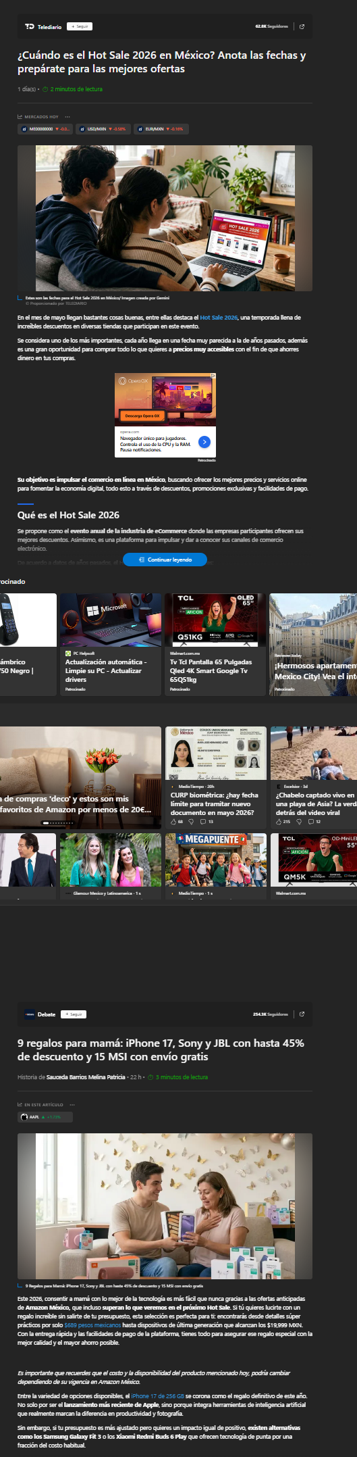Dislike the Chabelo Excelsior story
This screenshot has height=1457, width=357.
(x=298, y=822)
